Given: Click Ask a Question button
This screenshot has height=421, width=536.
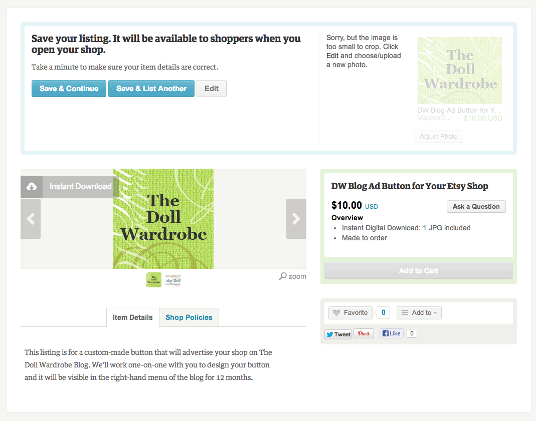Looking at the screenshot, I should click(476, 206).
